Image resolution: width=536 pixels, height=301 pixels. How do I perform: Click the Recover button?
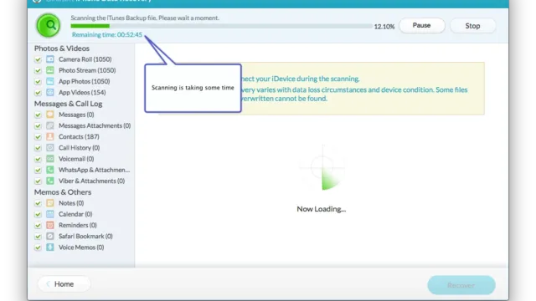tap(461, 285)
